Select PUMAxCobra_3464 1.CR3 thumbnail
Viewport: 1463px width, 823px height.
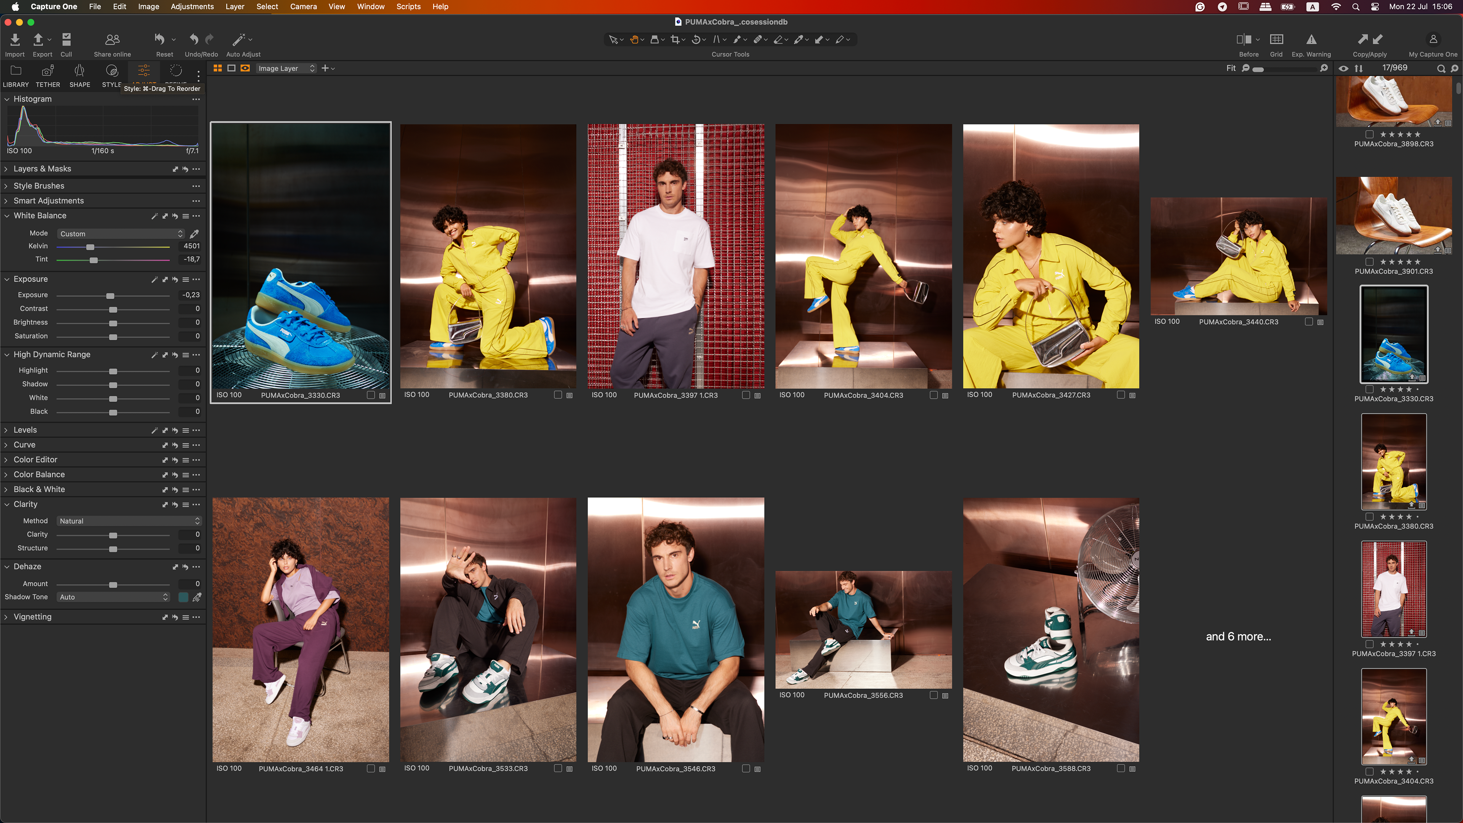pyautogui.click(x=301, y=629)
